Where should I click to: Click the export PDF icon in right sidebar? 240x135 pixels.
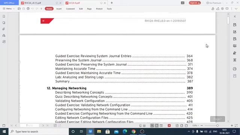(x=235, y=25)
